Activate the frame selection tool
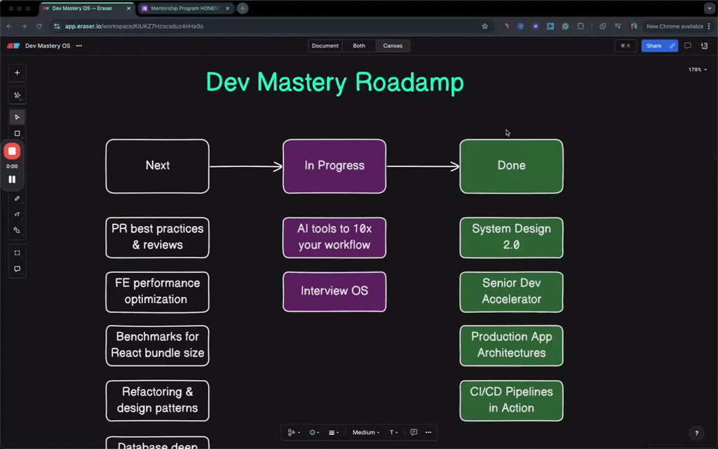 point(17,253)
